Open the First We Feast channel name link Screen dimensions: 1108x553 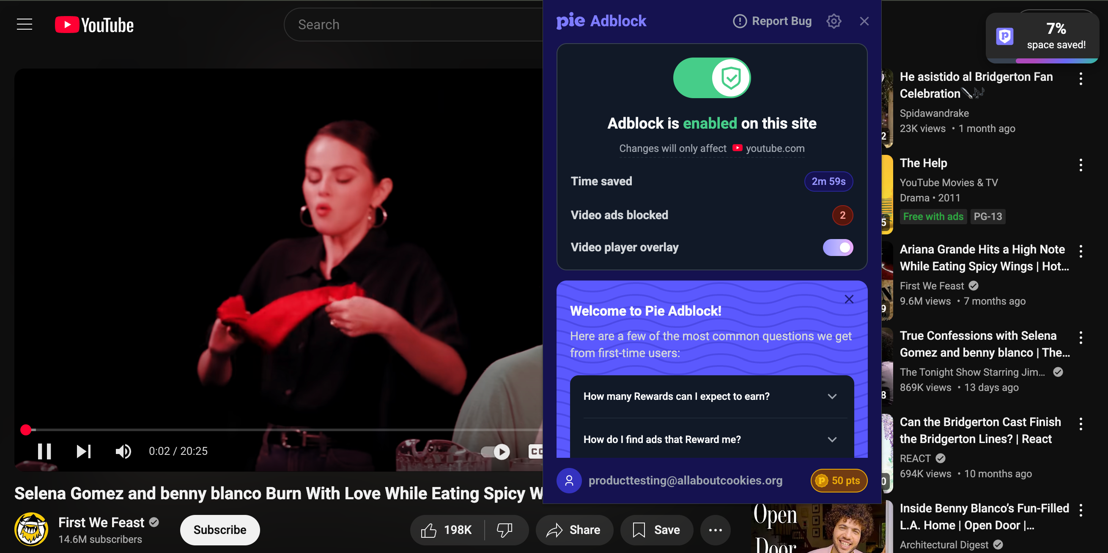point(101,523)
